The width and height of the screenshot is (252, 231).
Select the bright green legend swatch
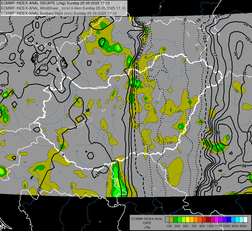[x=179, y=219]
